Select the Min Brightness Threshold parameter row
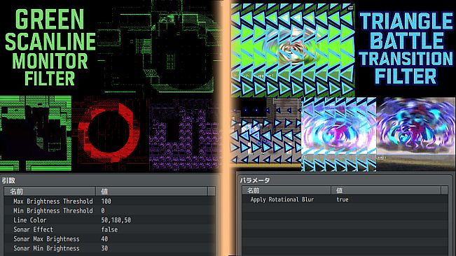Screen dimensions: 456x256 coord(110,211)
